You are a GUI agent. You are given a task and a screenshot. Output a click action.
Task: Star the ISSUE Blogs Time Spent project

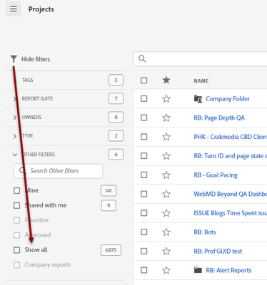pyautogui.click(x=166, y=213)
